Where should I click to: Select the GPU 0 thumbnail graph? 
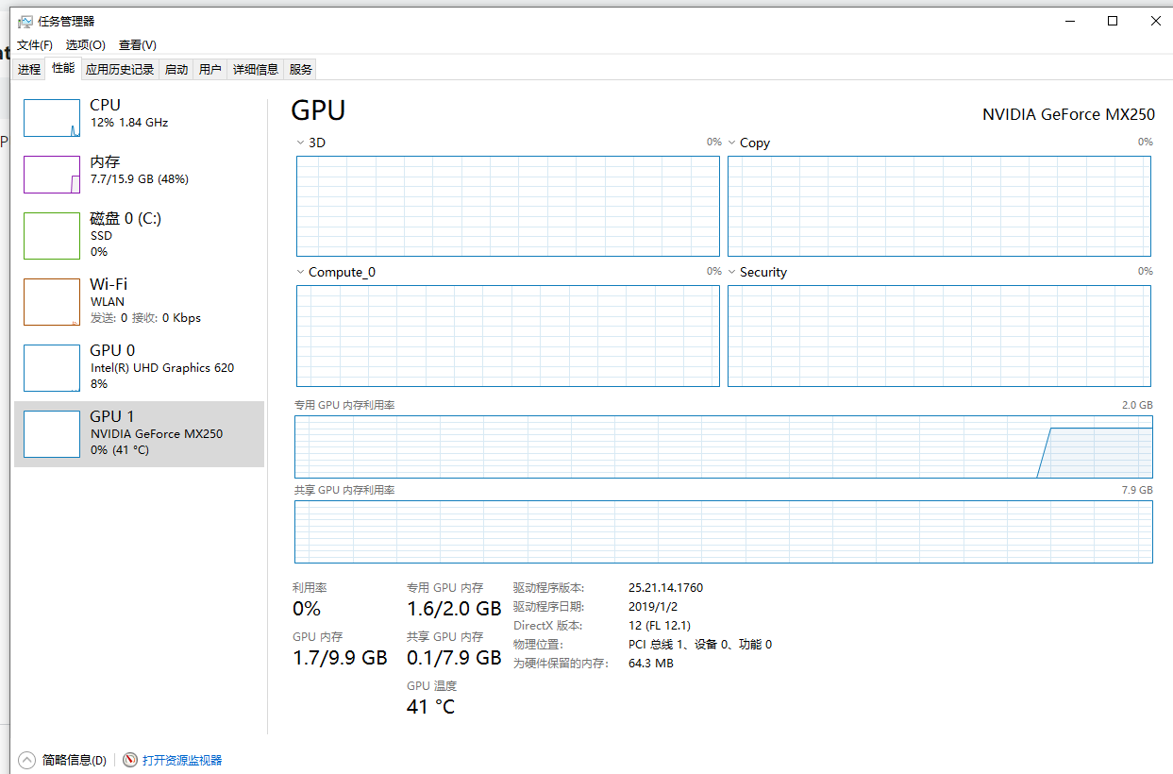coord(52,368)
